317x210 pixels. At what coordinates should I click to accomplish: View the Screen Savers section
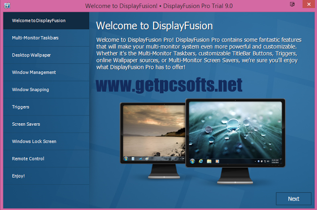46,124
